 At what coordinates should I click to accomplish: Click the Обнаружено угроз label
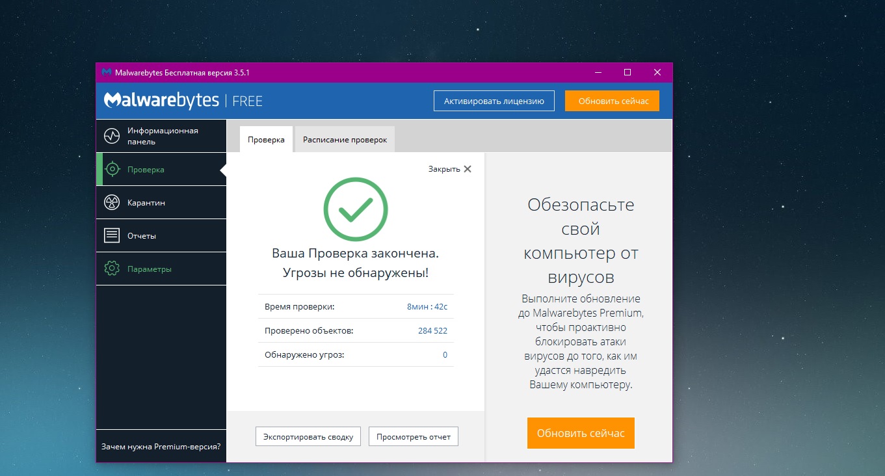tap(304, 354)
